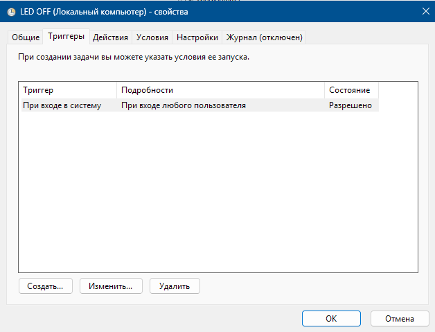Click the Отмена button

[x=400, y=318]
